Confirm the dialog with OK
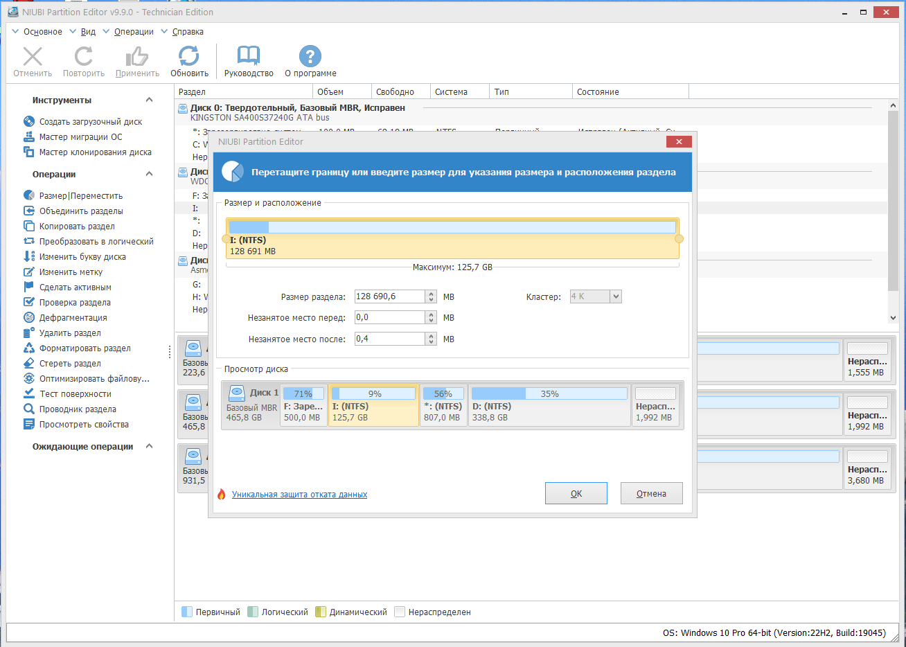Screen dimensions: 906x647 coord(576,493)
